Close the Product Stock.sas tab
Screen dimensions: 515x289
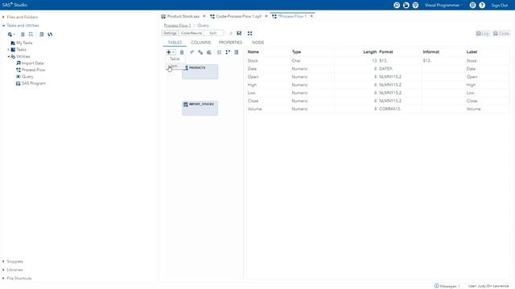[x=204, y=16]
